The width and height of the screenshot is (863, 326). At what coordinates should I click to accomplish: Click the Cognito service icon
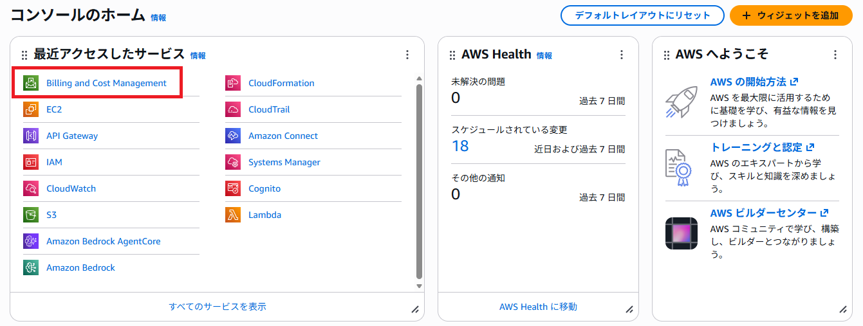233,188
